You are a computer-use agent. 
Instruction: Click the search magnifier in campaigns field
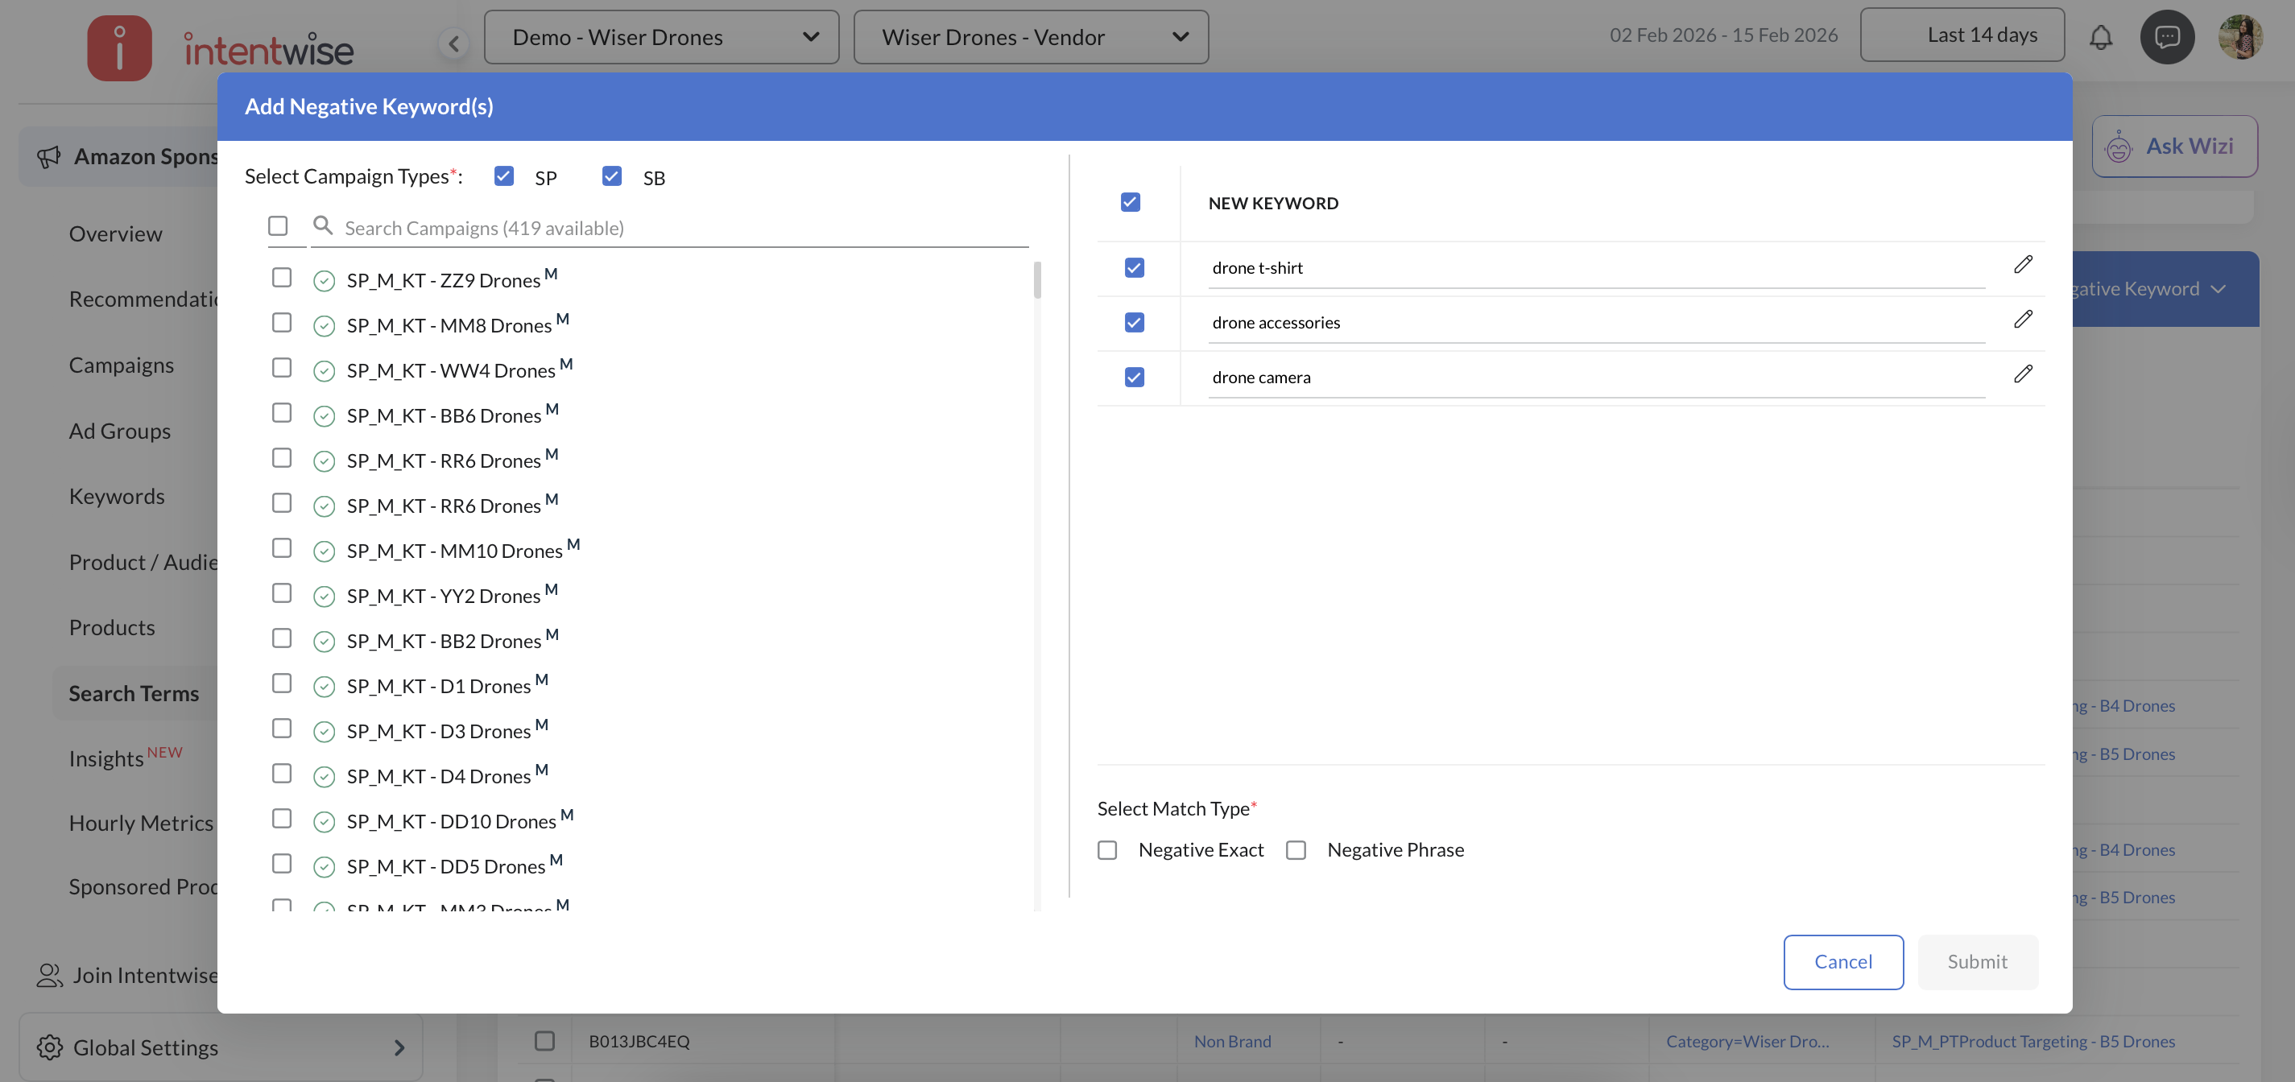(x=324, y=226)
